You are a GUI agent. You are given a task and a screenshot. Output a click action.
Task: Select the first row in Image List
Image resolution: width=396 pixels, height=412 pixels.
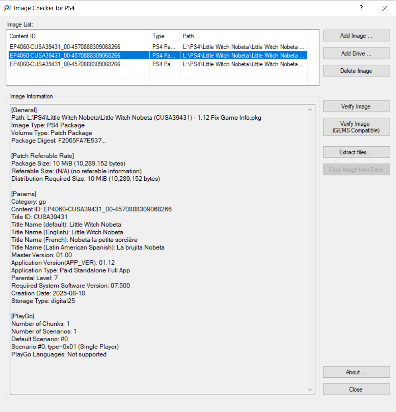[x=158, y=47]
